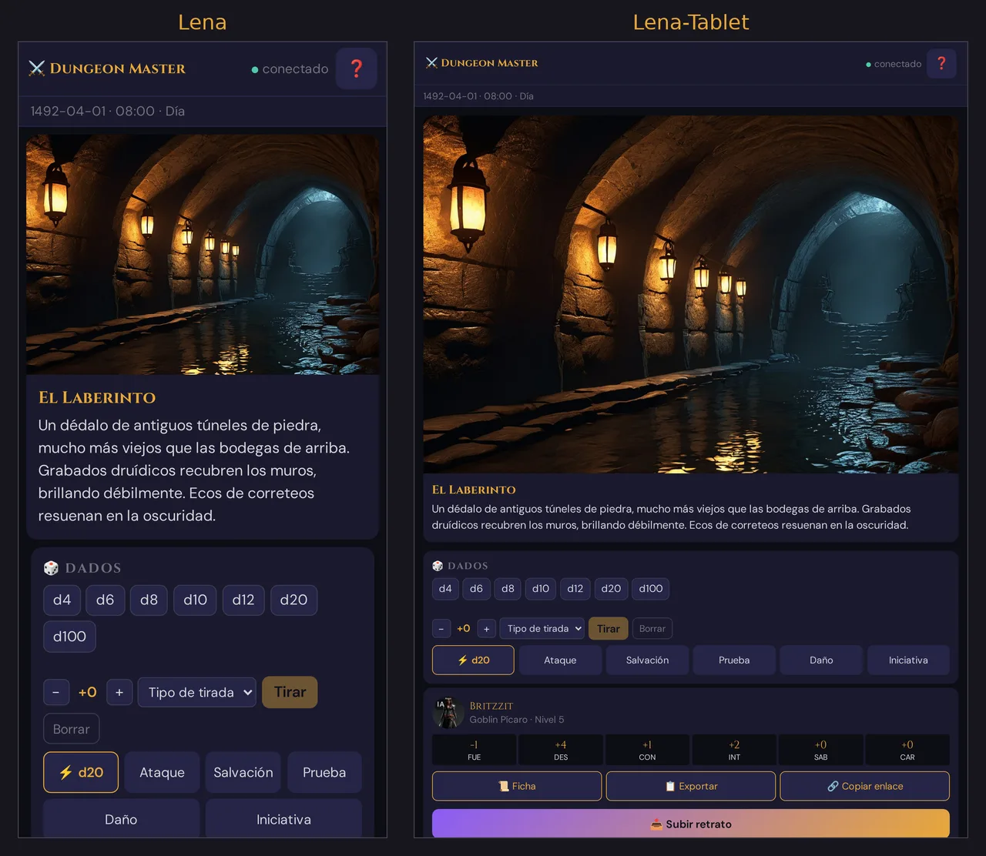Copy link with Copiar enlace button

click(x=864, y=786)
